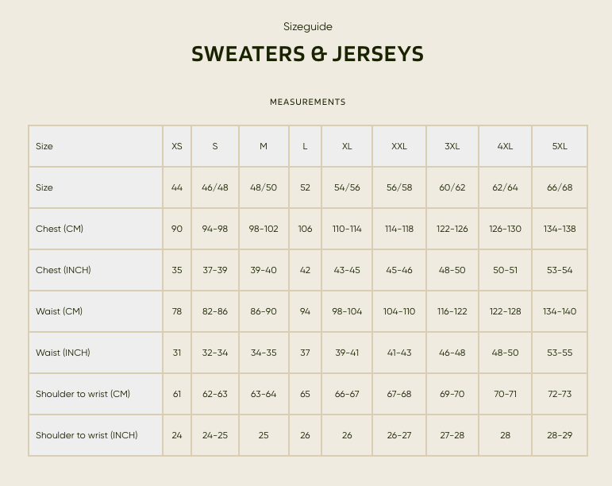Select the 70-71 shoulder cell for 4XL

coord(505,394)
